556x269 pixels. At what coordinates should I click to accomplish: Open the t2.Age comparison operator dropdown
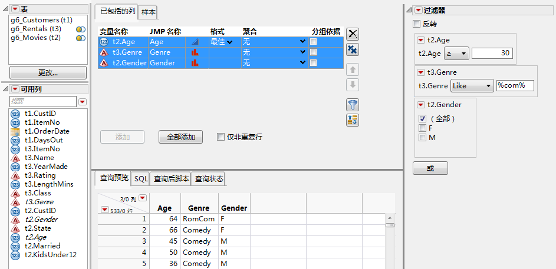(x=456, y=54)
